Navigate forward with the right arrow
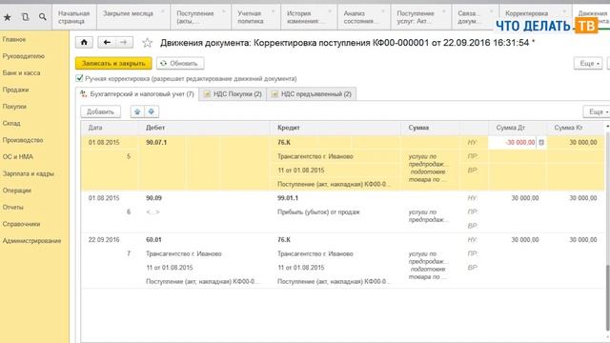This screenshot has width=610, height=343. pos(124,42)
